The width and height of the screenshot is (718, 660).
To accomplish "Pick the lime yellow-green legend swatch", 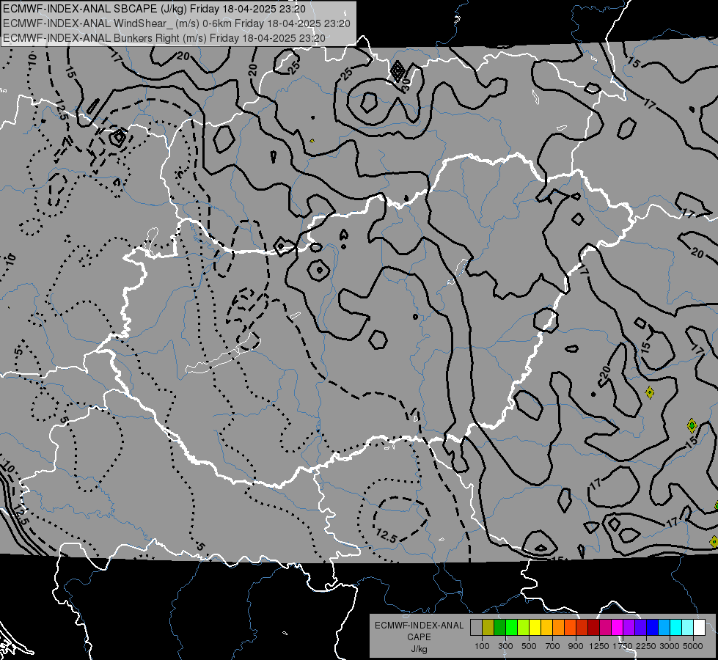I will 524,628.
